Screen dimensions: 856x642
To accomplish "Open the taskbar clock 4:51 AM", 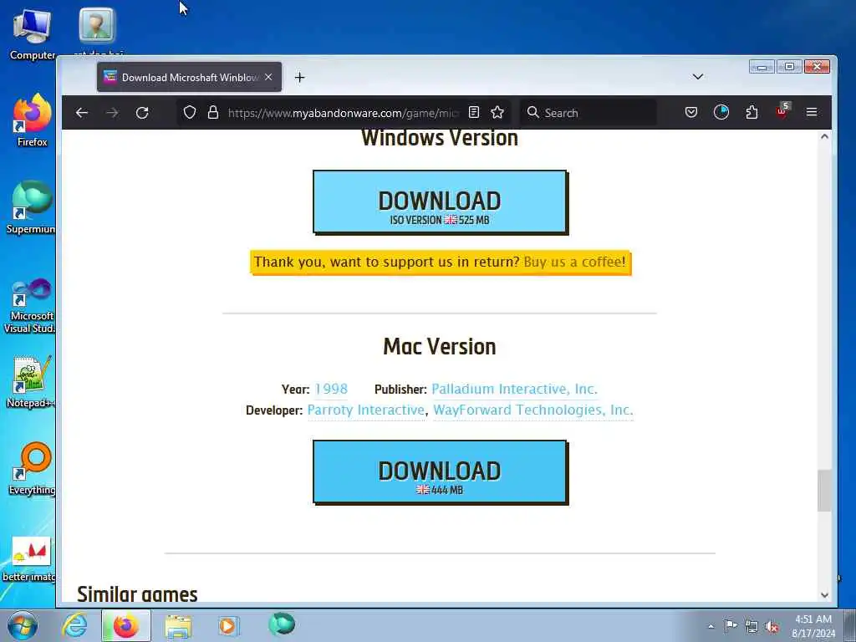I will 813,626.
